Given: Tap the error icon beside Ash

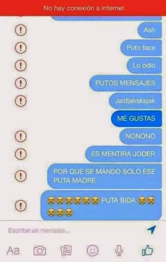Looking at the screenshot, I should (21, 30).
